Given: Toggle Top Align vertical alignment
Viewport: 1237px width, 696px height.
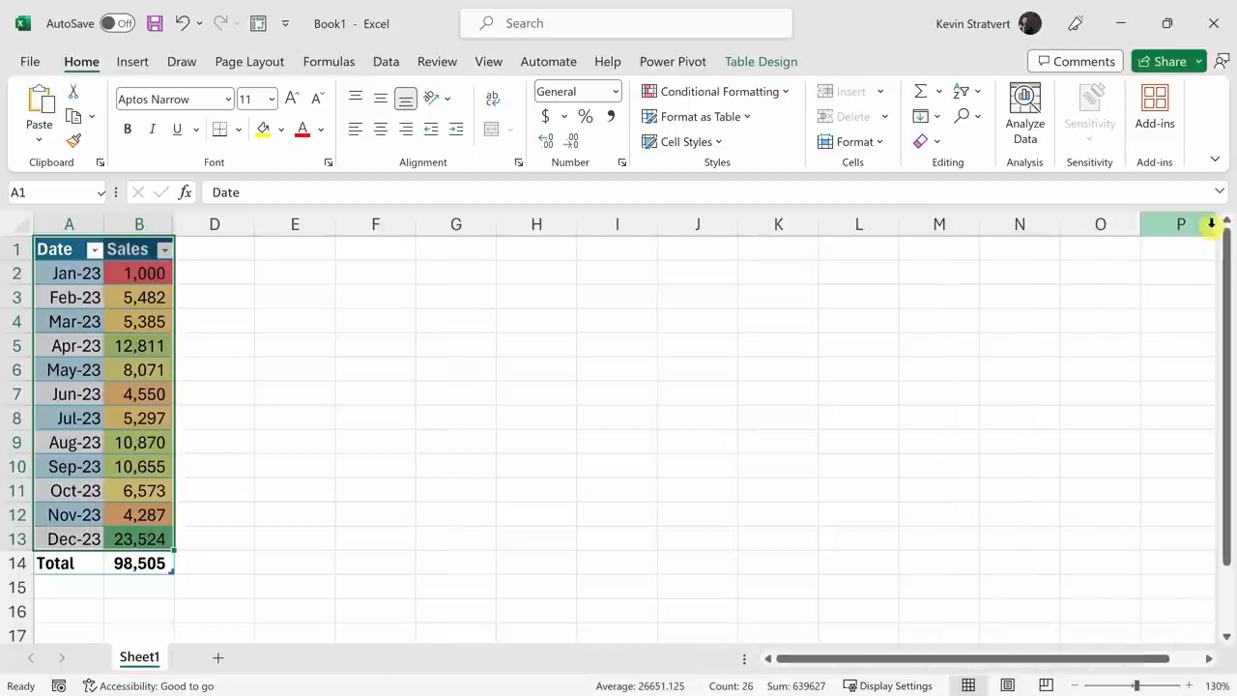Looking at the screenshot, I should click(x=356, y=99).
